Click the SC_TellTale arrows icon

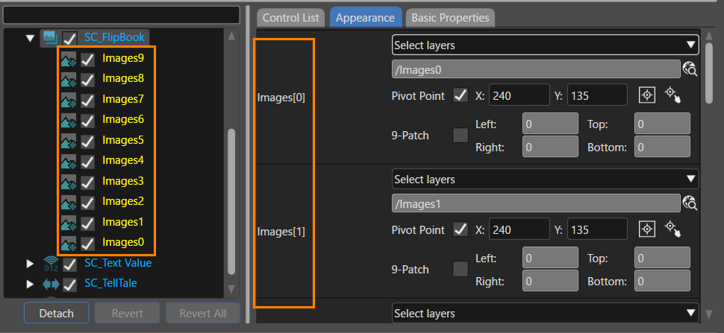[x=51, y=284]
